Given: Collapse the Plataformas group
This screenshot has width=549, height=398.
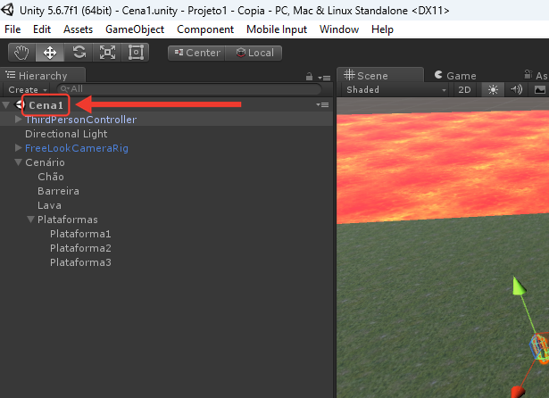Looking at the screenshot, I should [x=31, y=220].
